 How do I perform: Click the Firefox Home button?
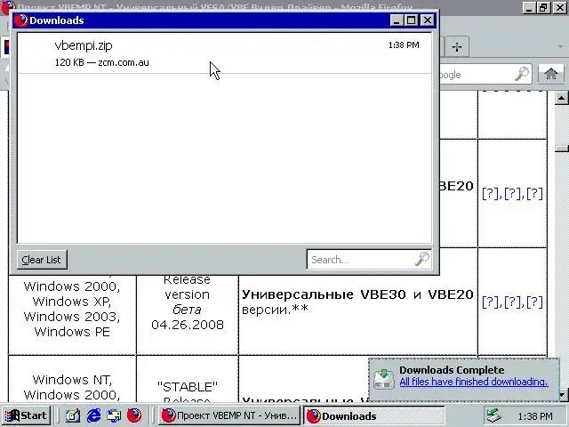[x=551, y=74]
